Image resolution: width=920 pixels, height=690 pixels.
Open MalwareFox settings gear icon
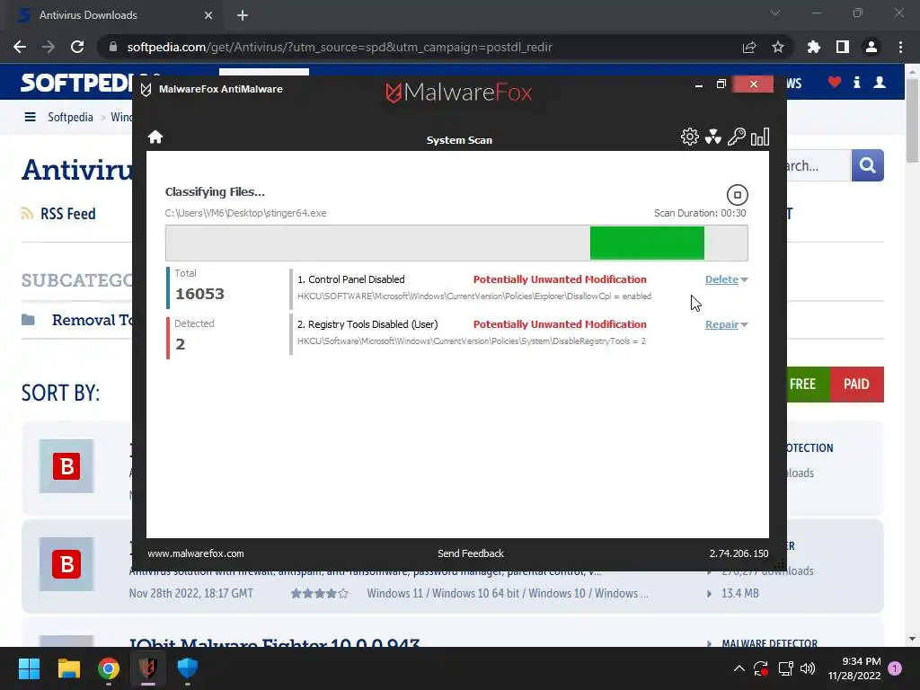point(689,137)
